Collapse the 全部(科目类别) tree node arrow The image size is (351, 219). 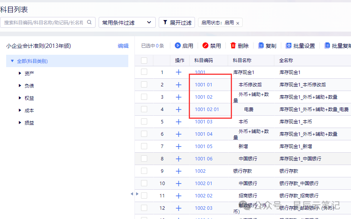12,61
